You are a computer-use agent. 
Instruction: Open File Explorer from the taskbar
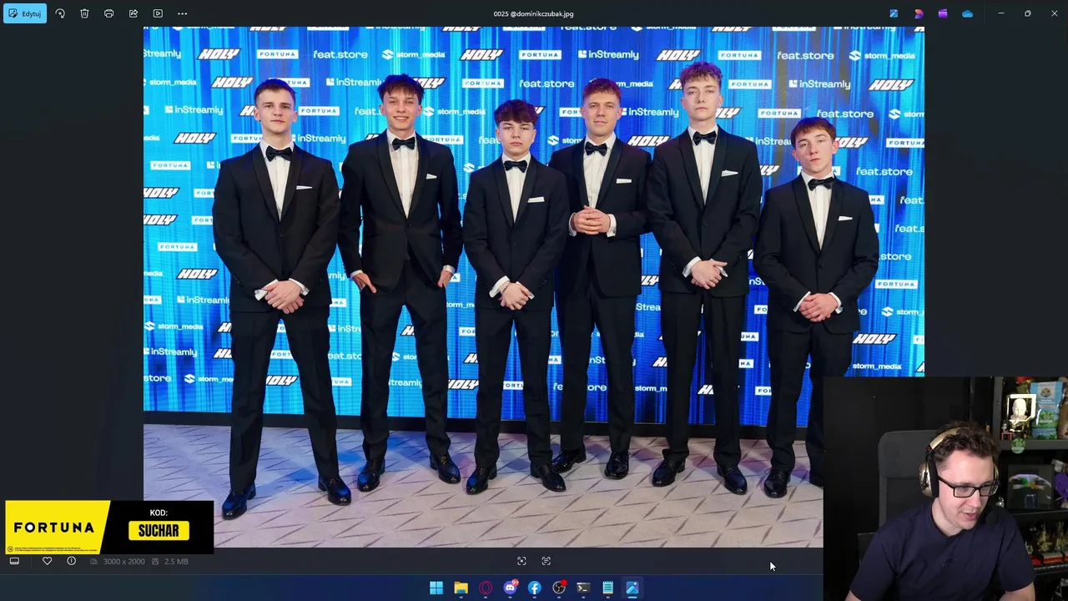coord(461,588)
